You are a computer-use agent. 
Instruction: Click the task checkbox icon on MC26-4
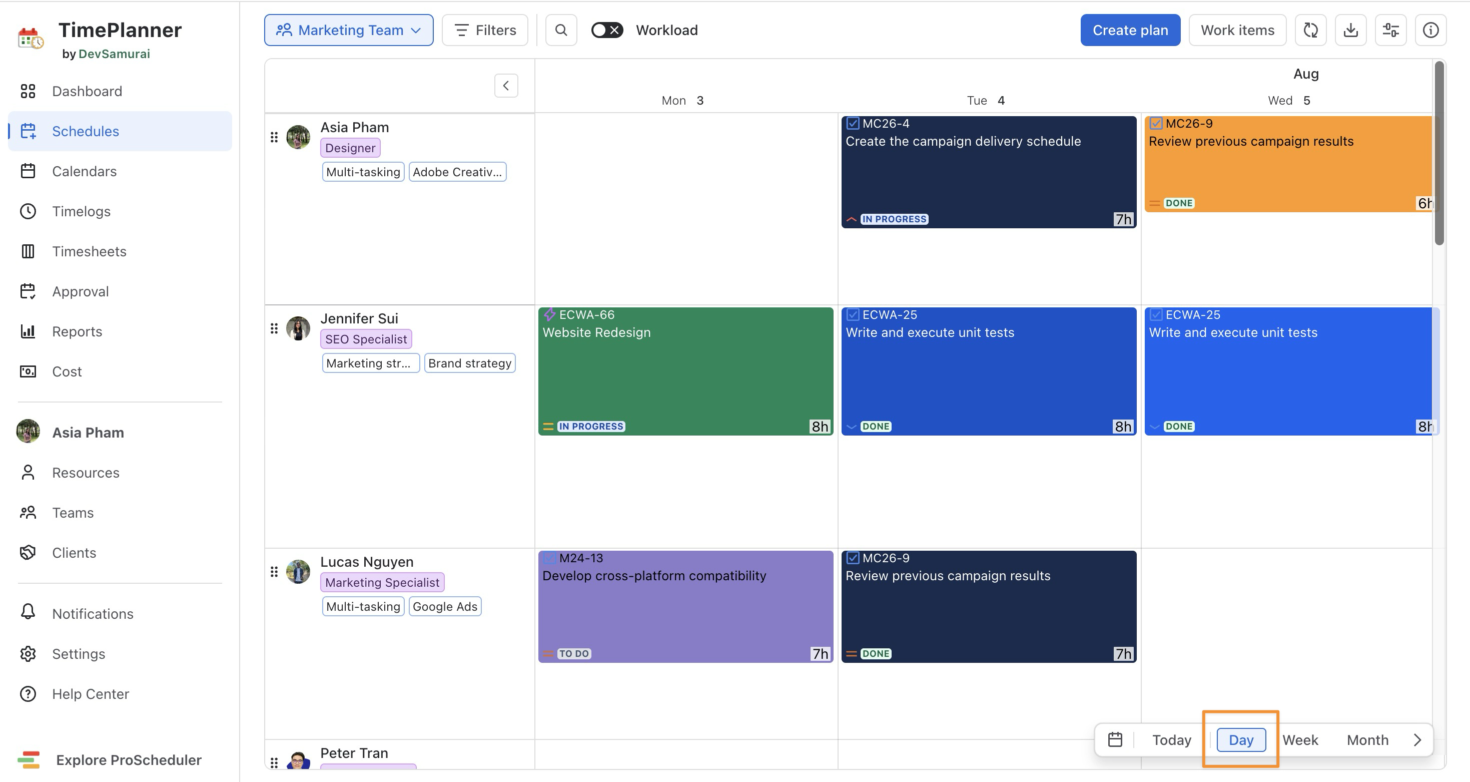pyautogui.click(x=853, y=123)
